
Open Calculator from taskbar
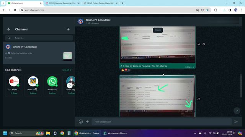click(x=69, y=133)
